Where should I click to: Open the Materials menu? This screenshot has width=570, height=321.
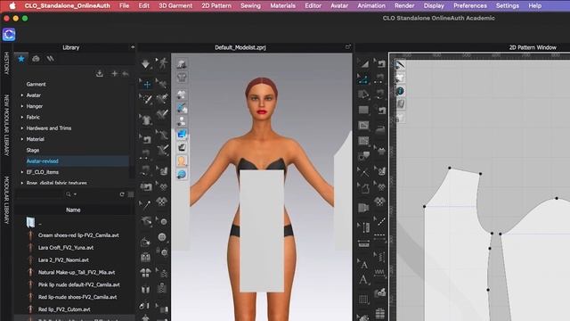[x=282, y=6]
